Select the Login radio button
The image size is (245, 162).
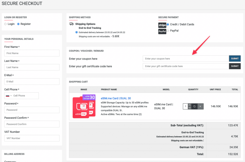(x=6, y=24)
